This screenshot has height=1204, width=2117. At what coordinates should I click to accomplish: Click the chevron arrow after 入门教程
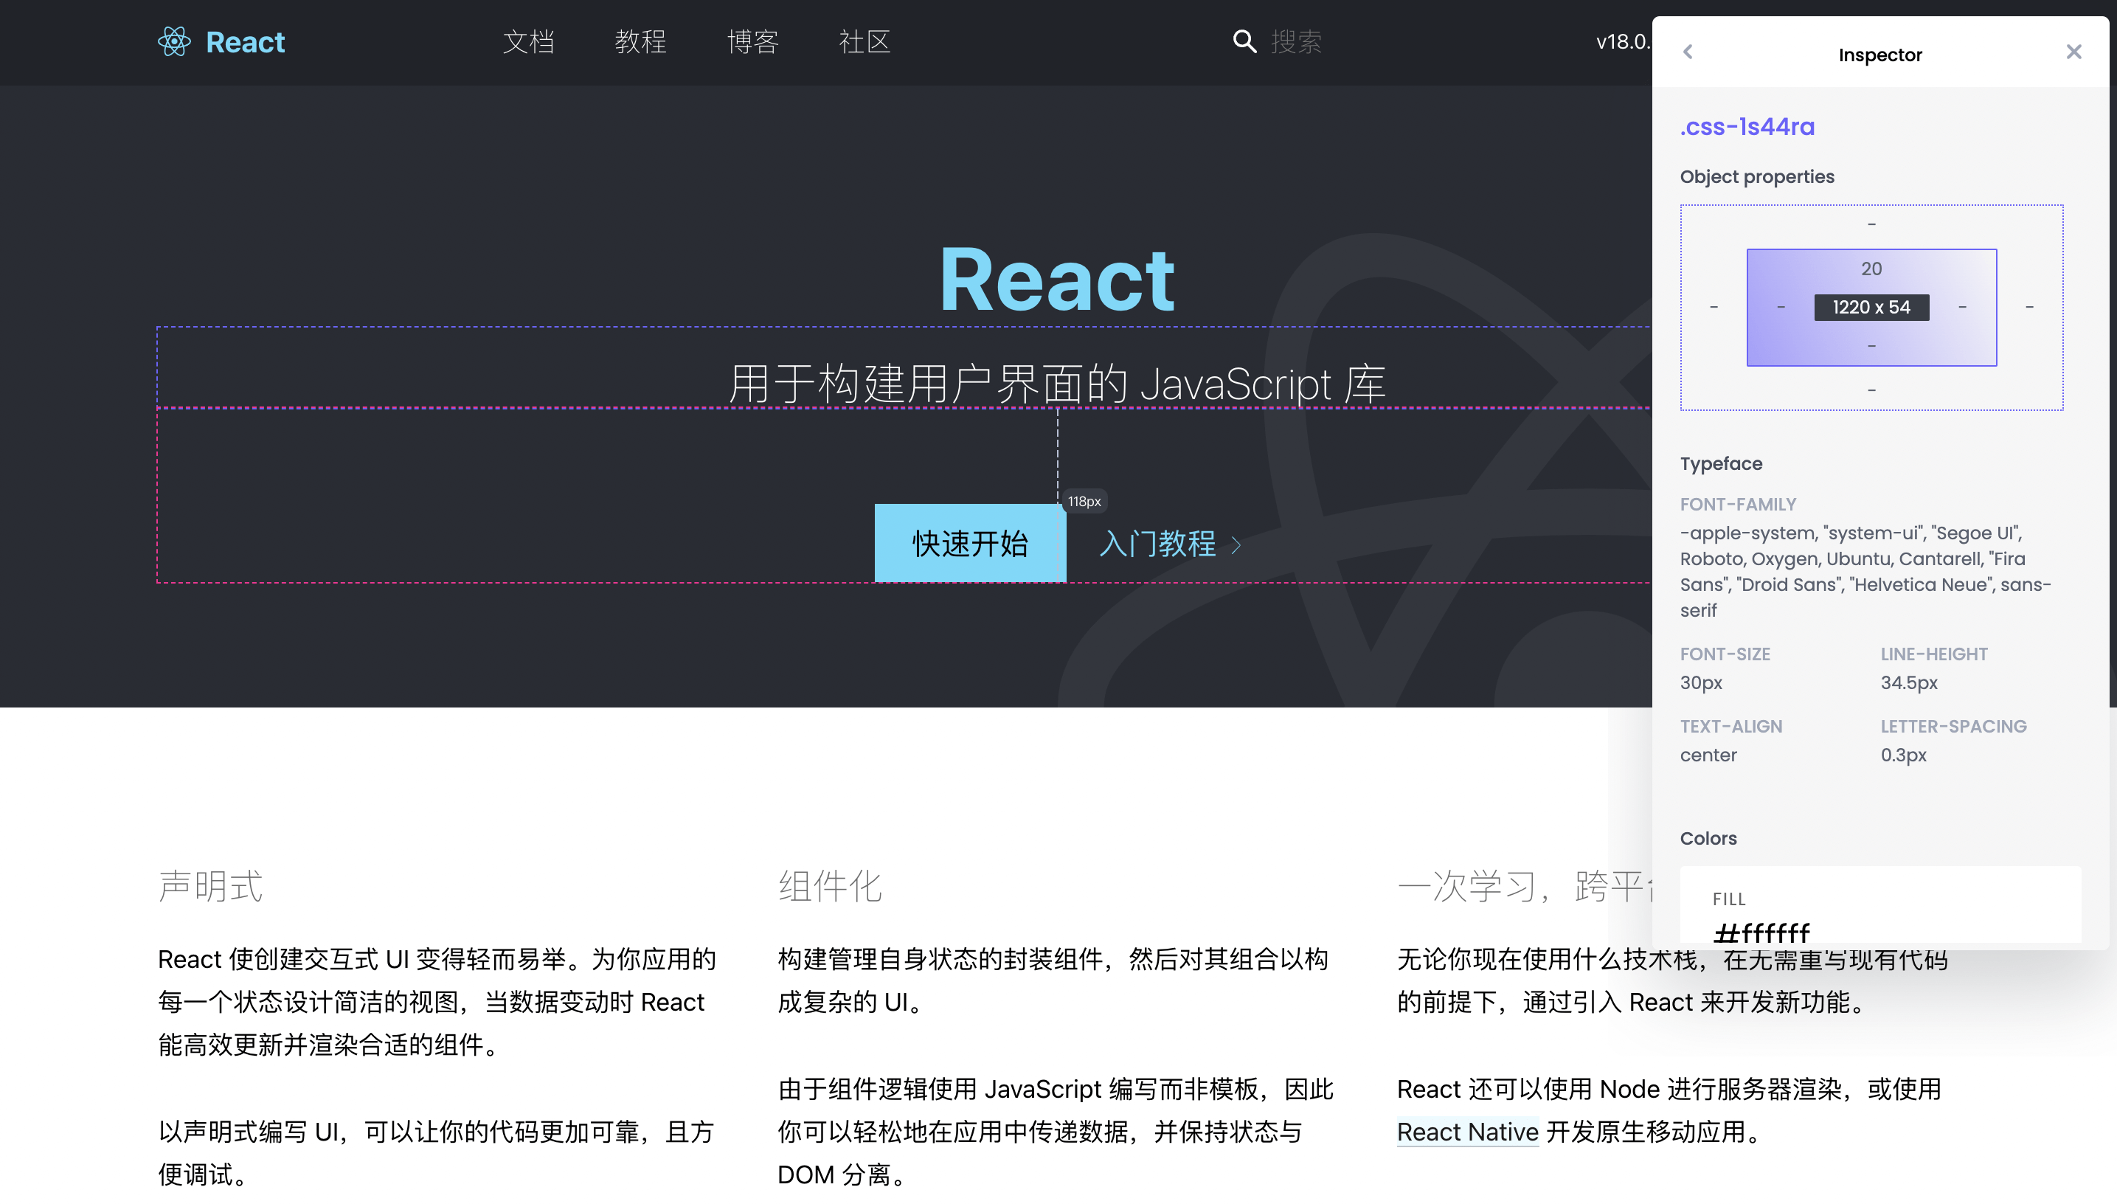pos(1237,545)
